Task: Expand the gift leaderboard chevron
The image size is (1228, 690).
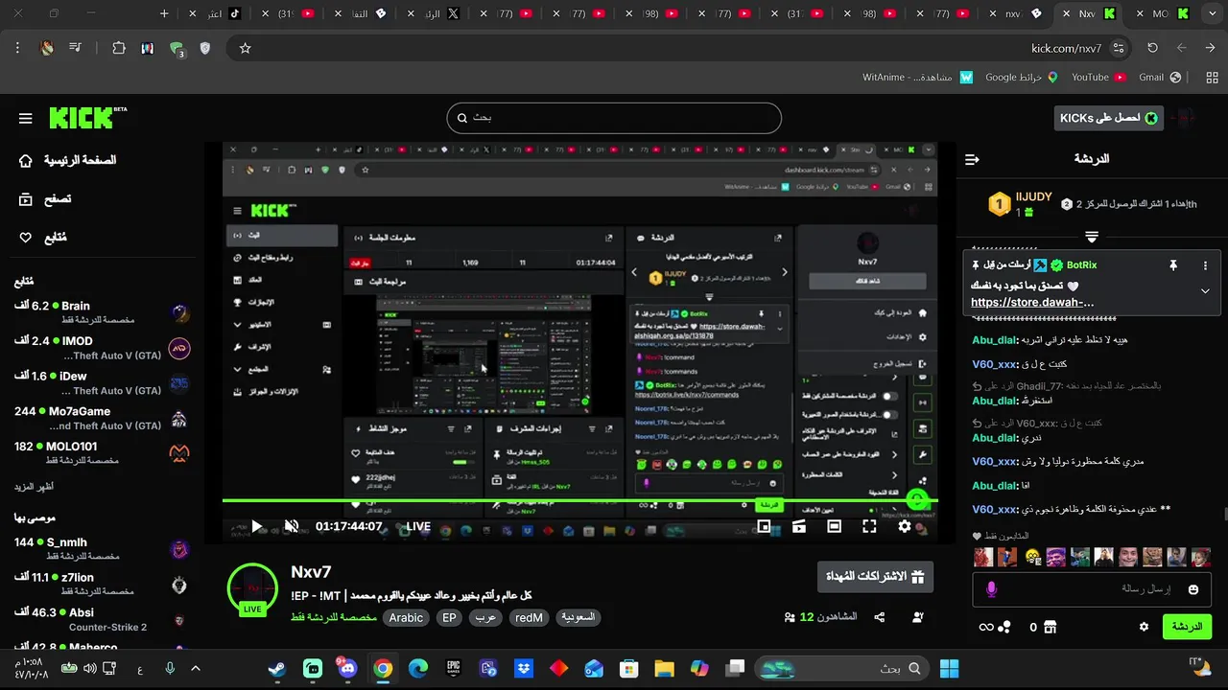Action: point(1091,236)
